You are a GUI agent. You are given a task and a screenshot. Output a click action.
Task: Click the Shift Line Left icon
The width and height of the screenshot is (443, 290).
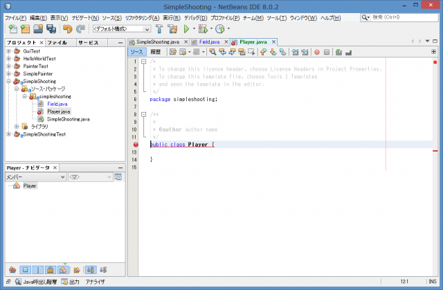tap(295, 52)
